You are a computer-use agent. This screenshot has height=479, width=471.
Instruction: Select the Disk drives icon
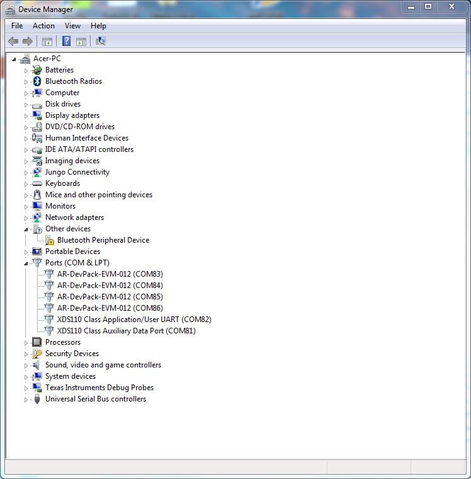click(x=37, y=105)
